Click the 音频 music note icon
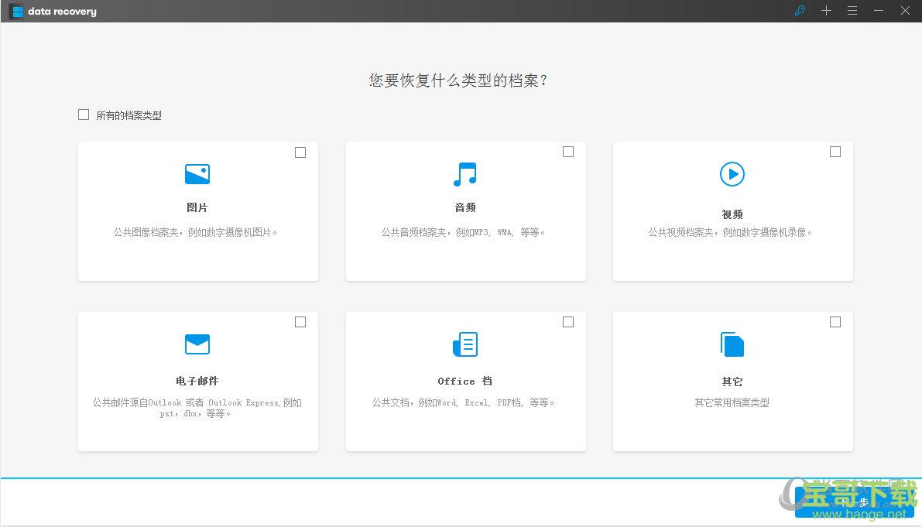This screenshot has height=527, width=922. coord(465,173)
